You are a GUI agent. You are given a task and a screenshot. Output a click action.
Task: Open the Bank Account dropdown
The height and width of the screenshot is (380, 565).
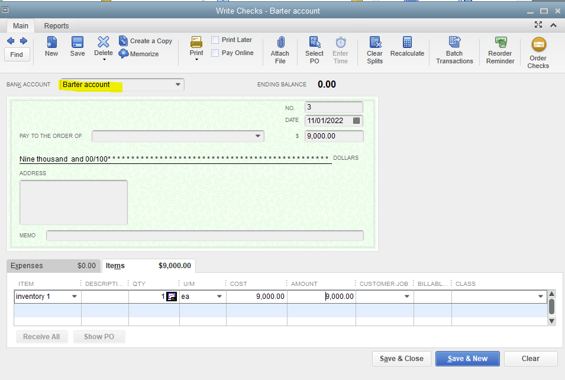(178, 85)
